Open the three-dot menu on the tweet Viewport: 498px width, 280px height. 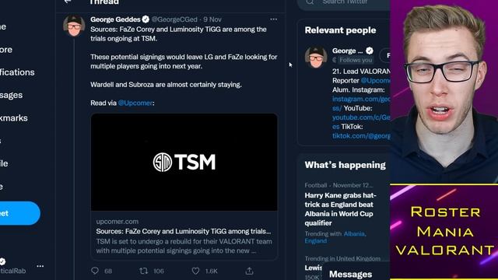(273, 19)
